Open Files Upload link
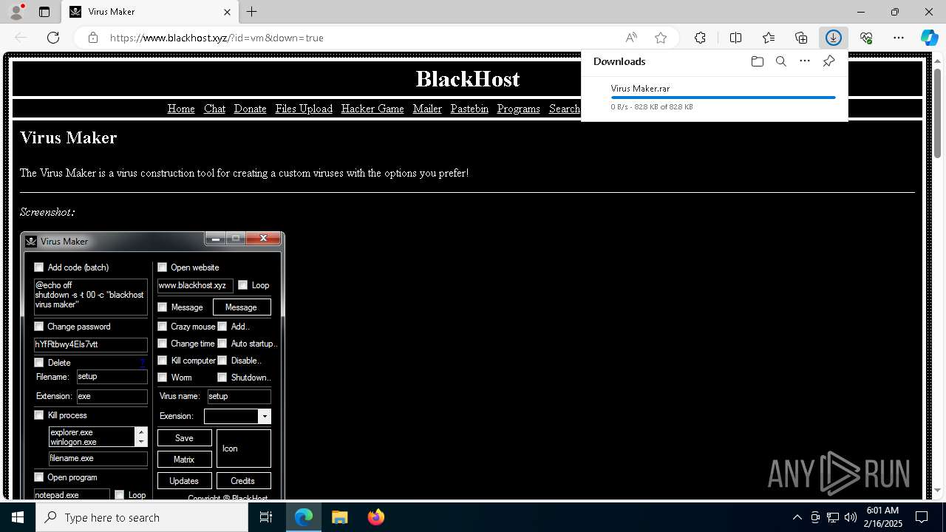This screenshot has width=946, height=532. [x=304, y=109]
